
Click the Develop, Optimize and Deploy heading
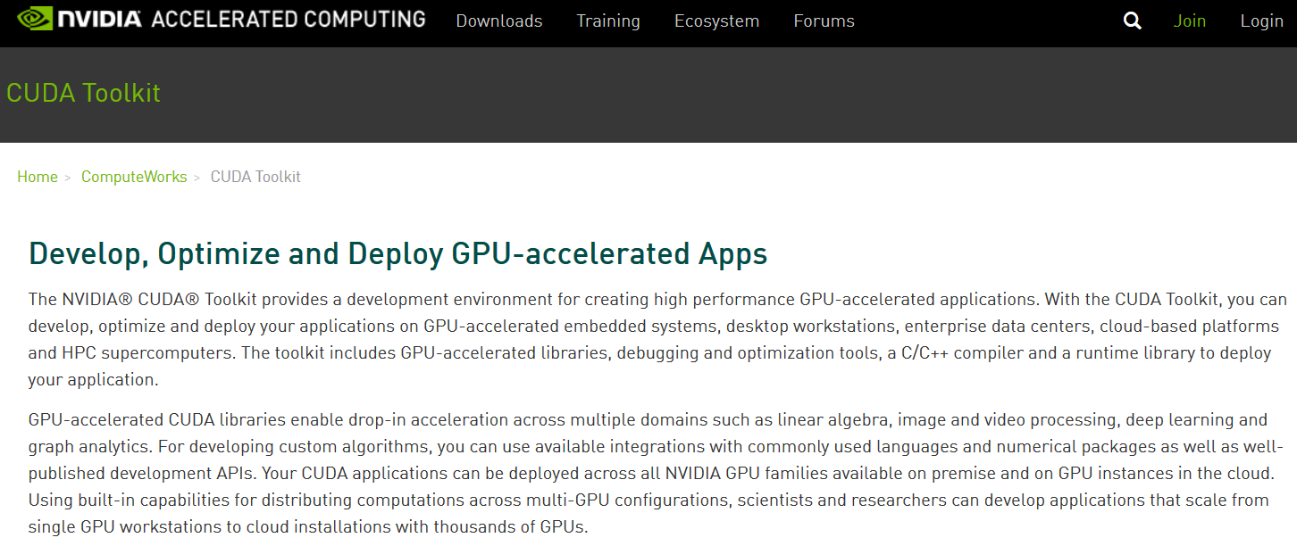coord(397,253)
